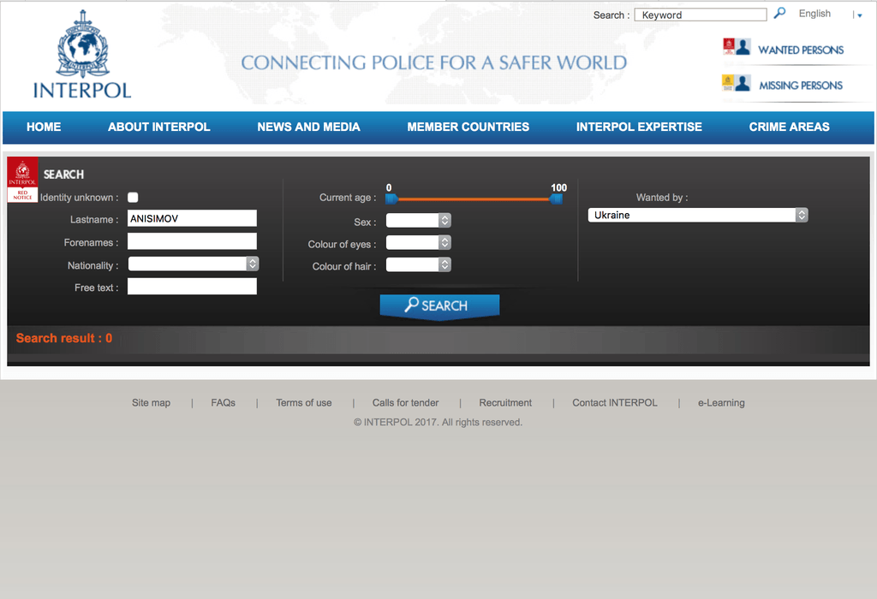Expand the Sex dropdown
The height and width of the screenshot is (599, 877).
pos(418,221)
